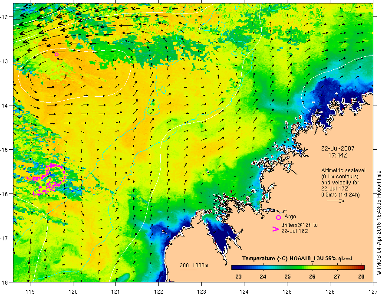The width and height of the screenshot is (382, 295).
Task: Click the latitude label -14
Action: (x=5, y=105)
